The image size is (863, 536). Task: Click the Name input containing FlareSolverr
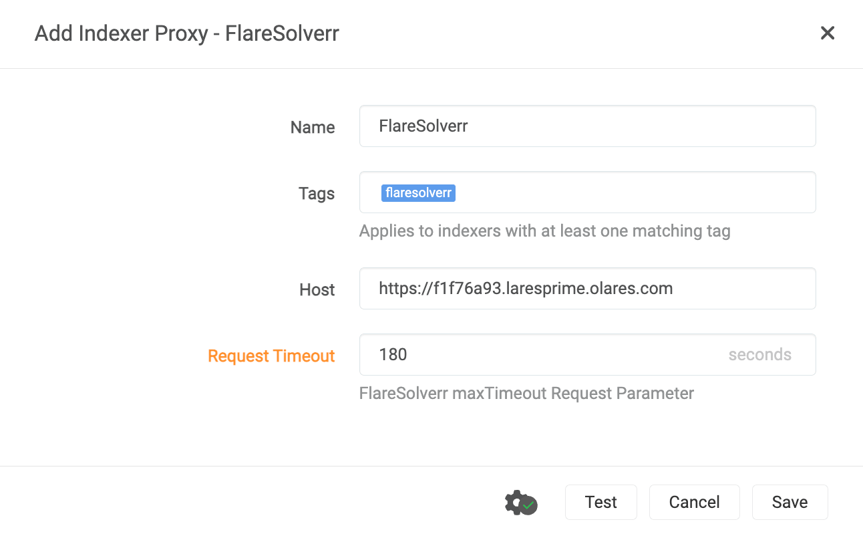588,126
